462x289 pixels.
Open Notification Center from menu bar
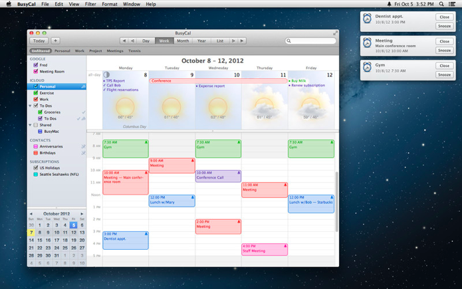[452, 4]
